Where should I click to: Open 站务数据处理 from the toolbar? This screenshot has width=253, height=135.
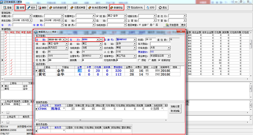tap(58, 8)
